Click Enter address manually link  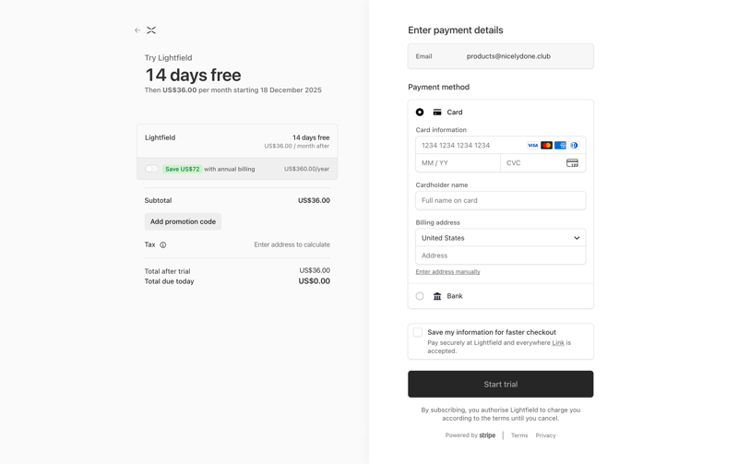point(447,272)
